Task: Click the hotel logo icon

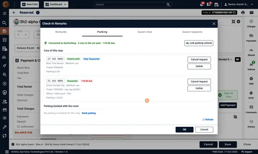Action: [x=6, y=4]
